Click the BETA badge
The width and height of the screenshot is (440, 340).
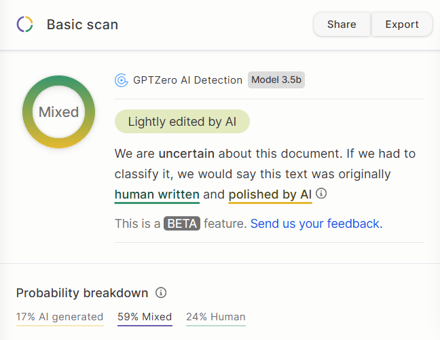182,224
